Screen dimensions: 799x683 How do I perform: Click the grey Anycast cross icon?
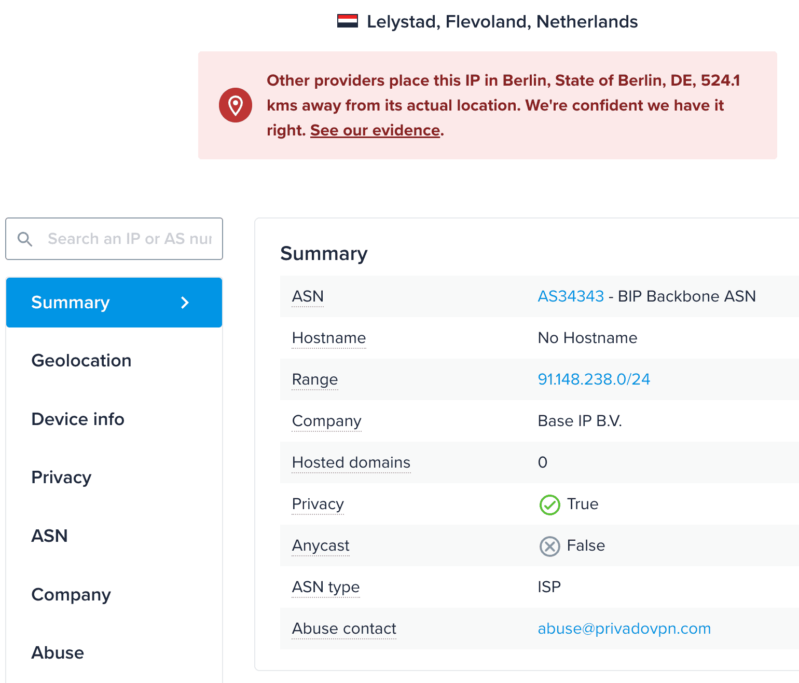coord(549,546)
